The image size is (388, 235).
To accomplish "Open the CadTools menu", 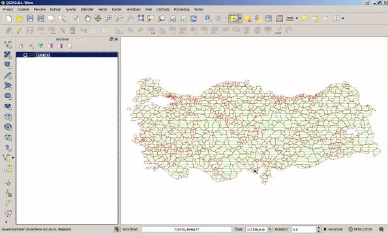I will coord(163,9).
